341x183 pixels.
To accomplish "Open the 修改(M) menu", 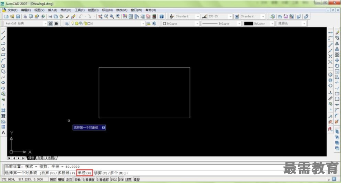I will tap(121, 10).
